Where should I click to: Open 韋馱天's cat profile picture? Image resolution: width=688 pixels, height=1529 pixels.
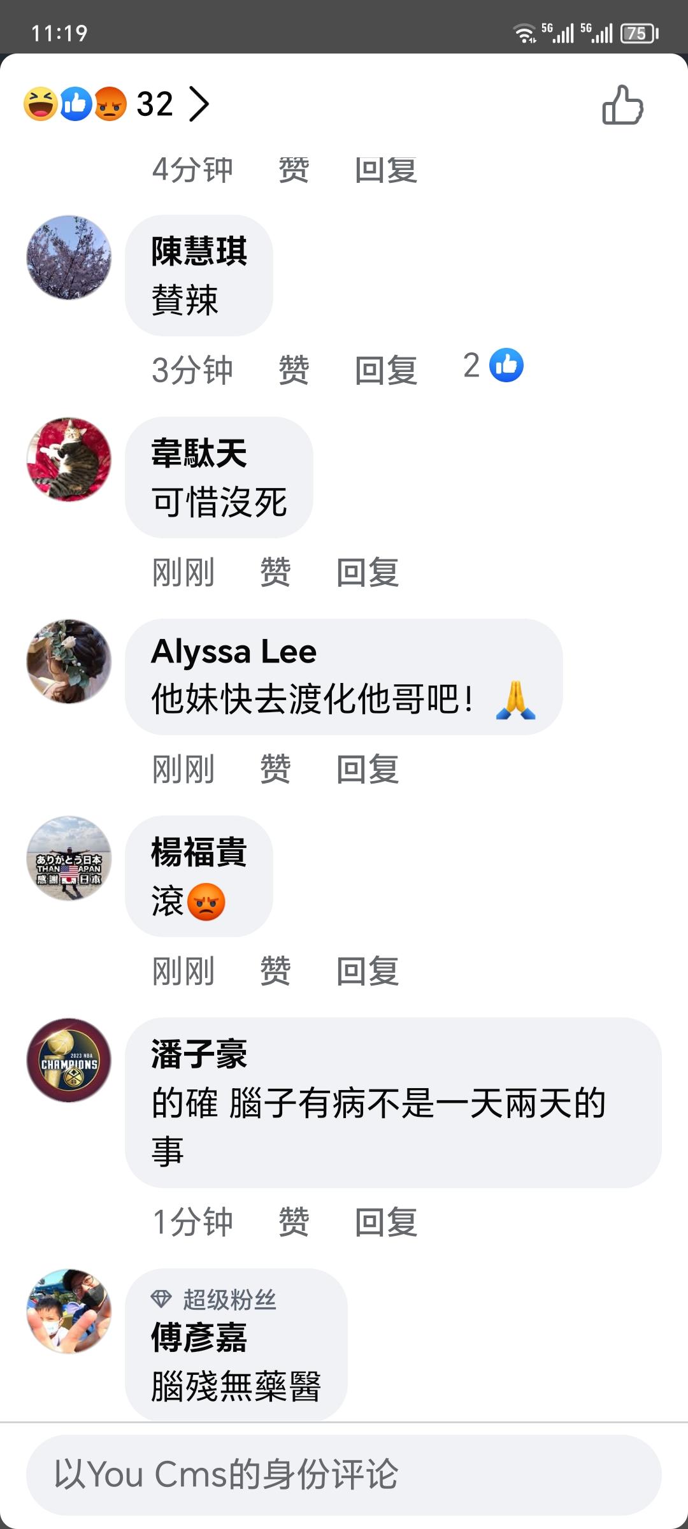tap(69, 459)
